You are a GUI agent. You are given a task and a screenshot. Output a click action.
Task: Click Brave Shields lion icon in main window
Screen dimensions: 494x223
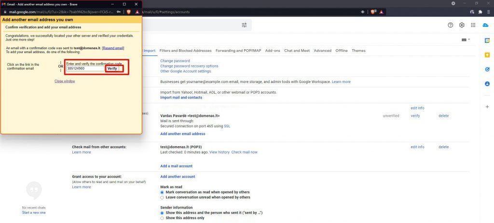(x=373, y=12)
